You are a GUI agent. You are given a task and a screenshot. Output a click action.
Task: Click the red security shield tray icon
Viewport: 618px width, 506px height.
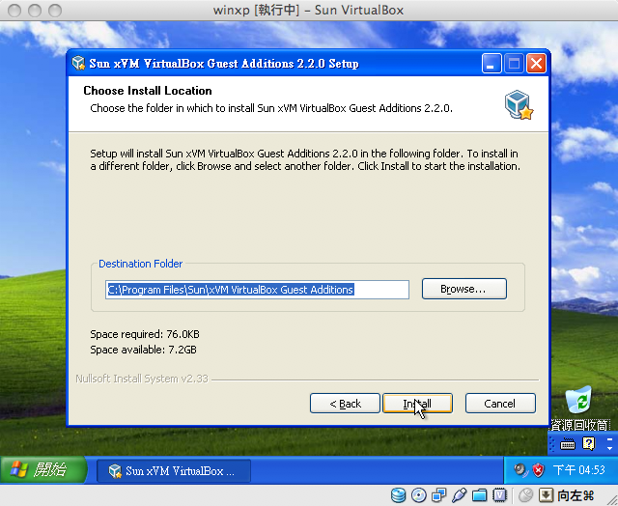coord(538,469)
